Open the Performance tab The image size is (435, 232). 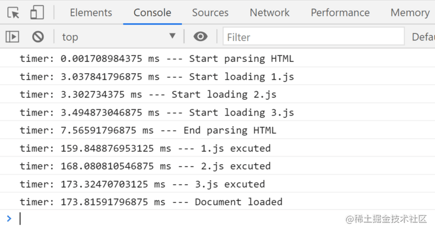coord(340,12)
